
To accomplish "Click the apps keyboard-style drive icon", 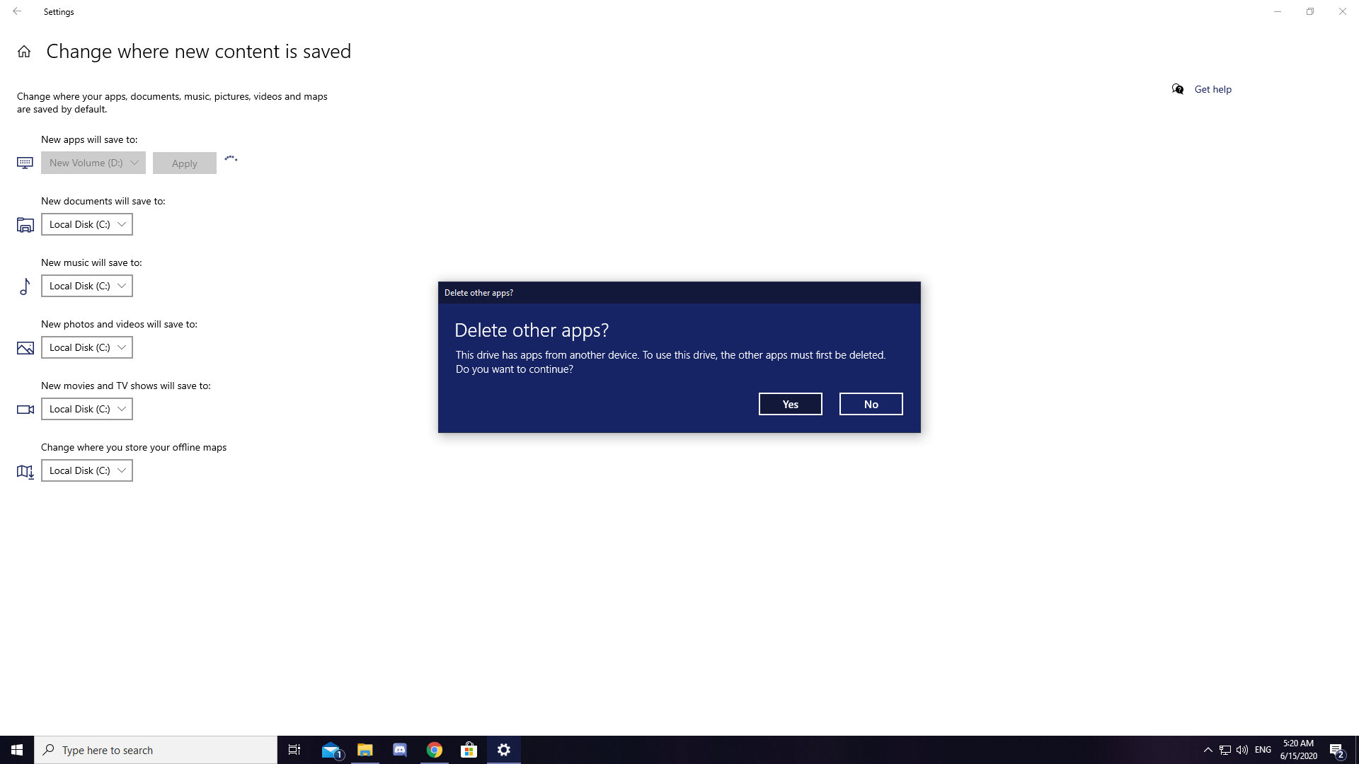I will 25,163.
